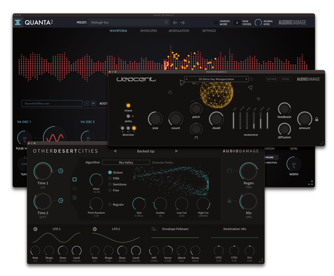Click the vertical bars mode icon
334x276 pixels.
75,198
